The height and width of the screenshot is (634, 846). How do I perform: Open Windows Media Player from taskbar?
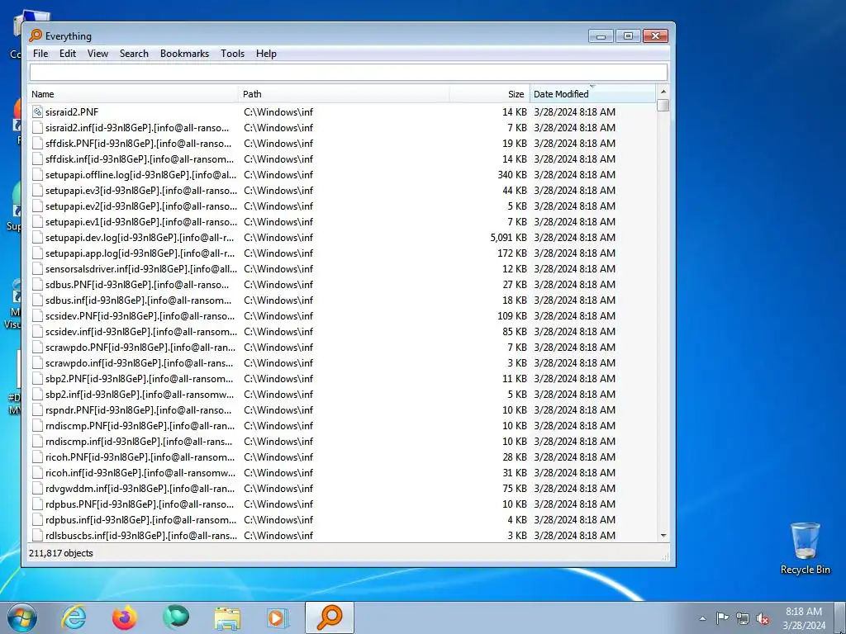coord(278,617)
